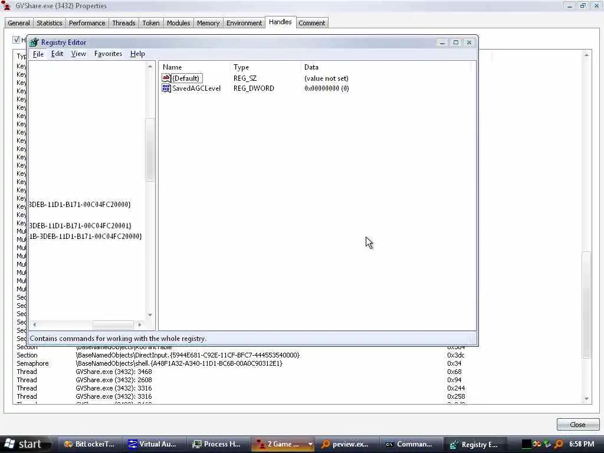Screen dimensions: 604x453
Task: Switch to Comman... taskbar item
Action: click(x=409, y=444)
